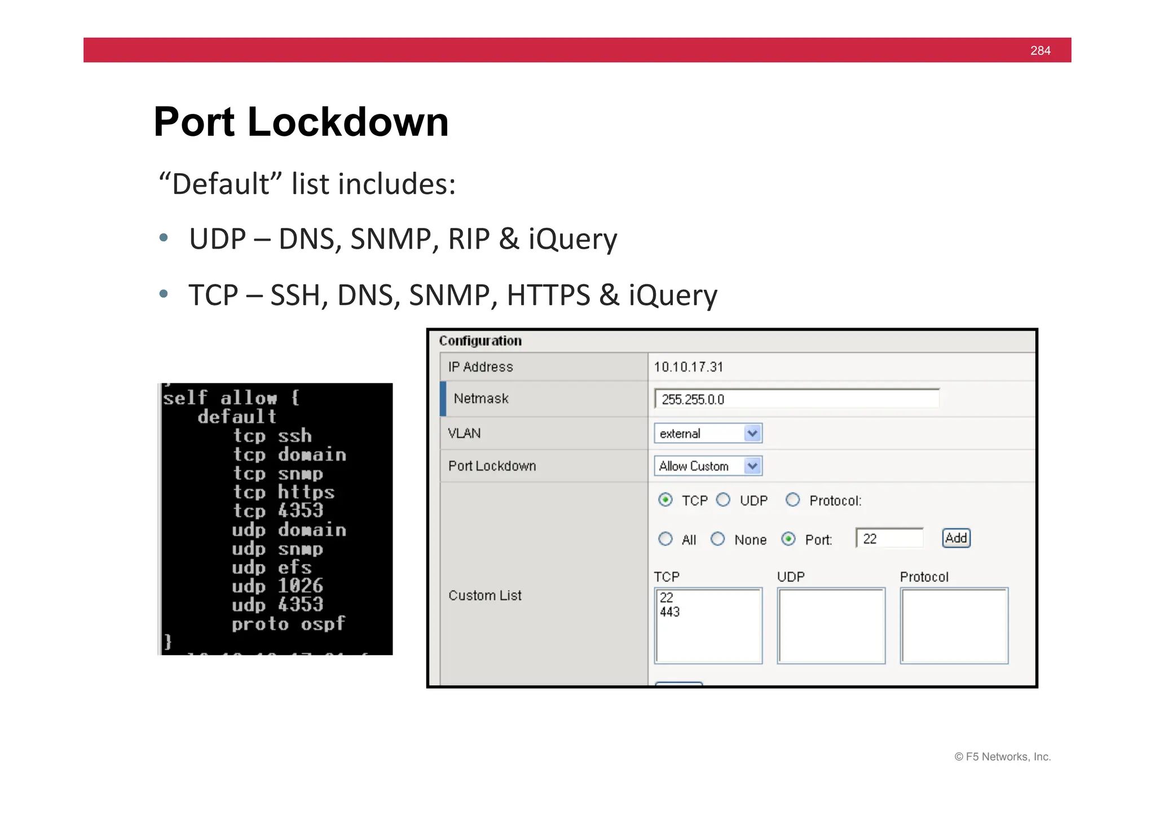Select the TCP protocol radio button
This screenshot has height=816, width=1155.
coord(665,500)
